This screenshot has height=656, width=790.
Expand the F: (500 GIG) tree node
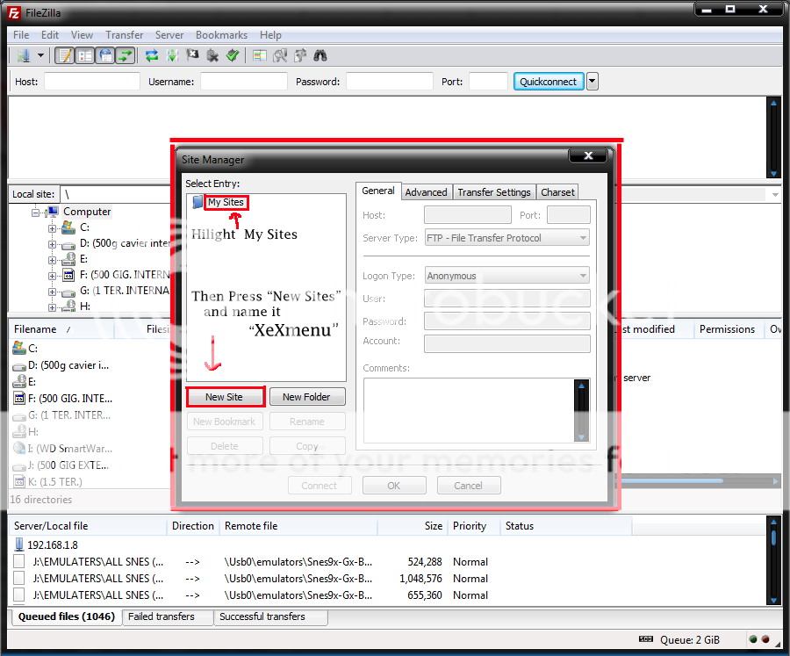click(x=52, y=276)
